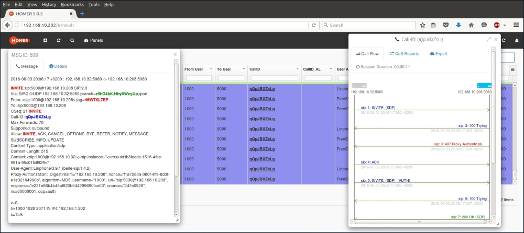The height and width of the screenshot is (233, 524).
Task: Close the Call-ID qQpJBXZsLg dialog
Action: click(x=496, y=39)
